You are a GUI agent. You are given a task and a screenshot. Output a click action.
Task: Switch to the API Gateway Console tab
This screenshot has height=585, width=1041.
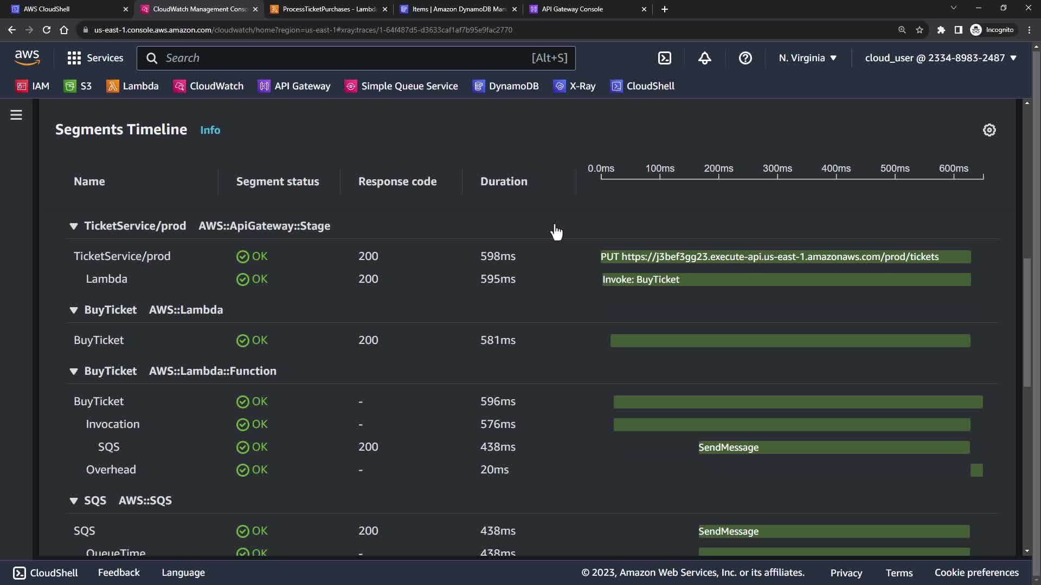pyautogui.click(x=572, y=9)
